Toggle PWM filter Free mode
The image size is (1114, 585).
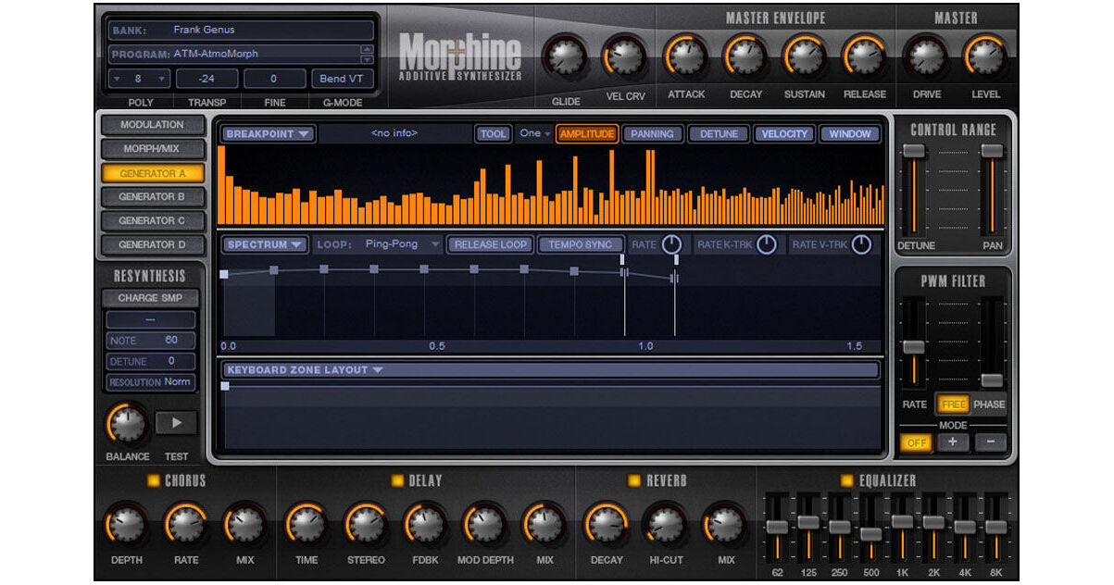[x=953, y=405]
